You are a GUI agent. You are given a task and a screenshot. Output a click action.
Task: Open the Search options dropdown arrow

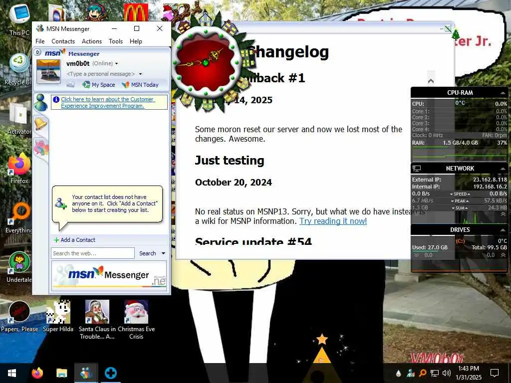coord(163,253)
